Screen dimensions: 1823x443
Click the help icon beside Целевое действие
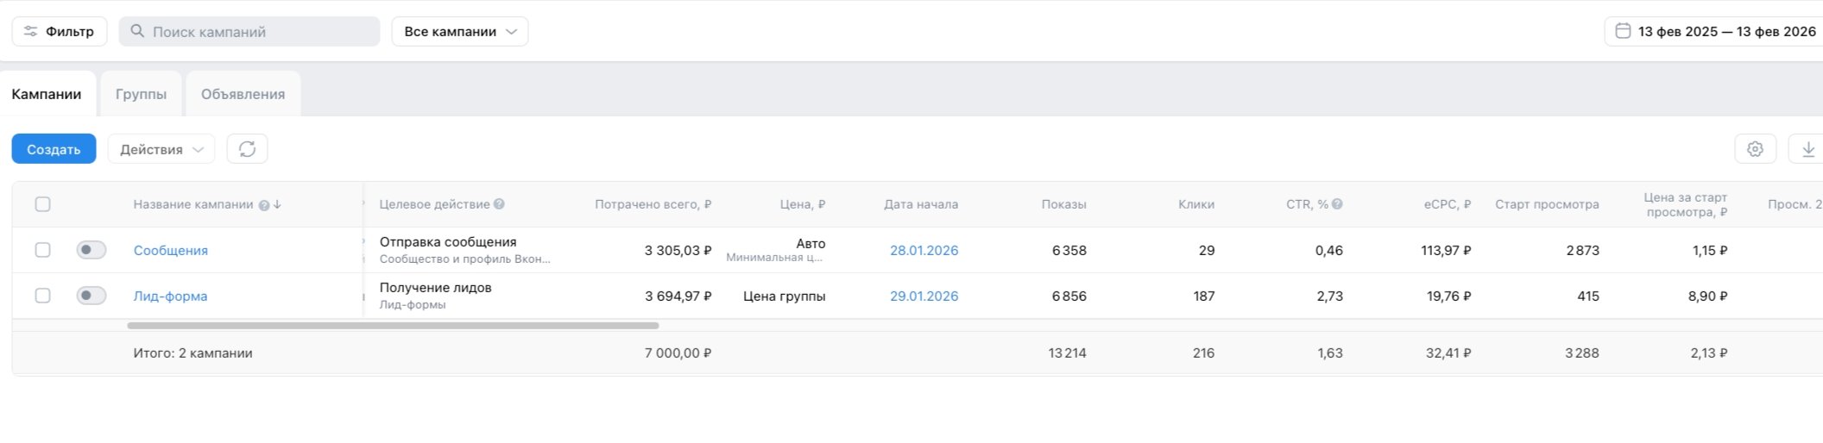click(x=499, y=204)
